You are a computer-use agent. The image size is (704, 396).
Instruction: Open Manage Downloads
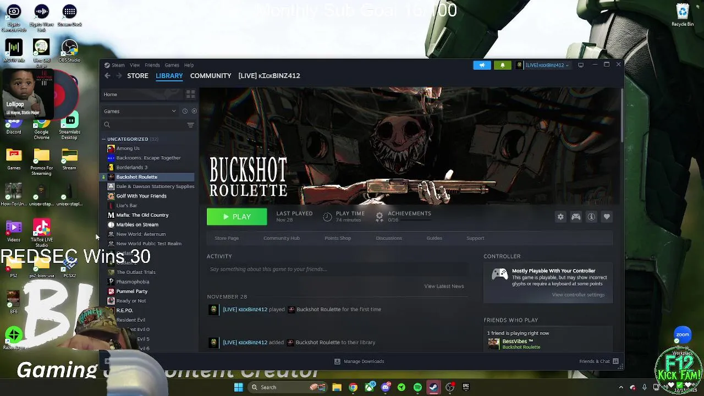pos(359,361)
